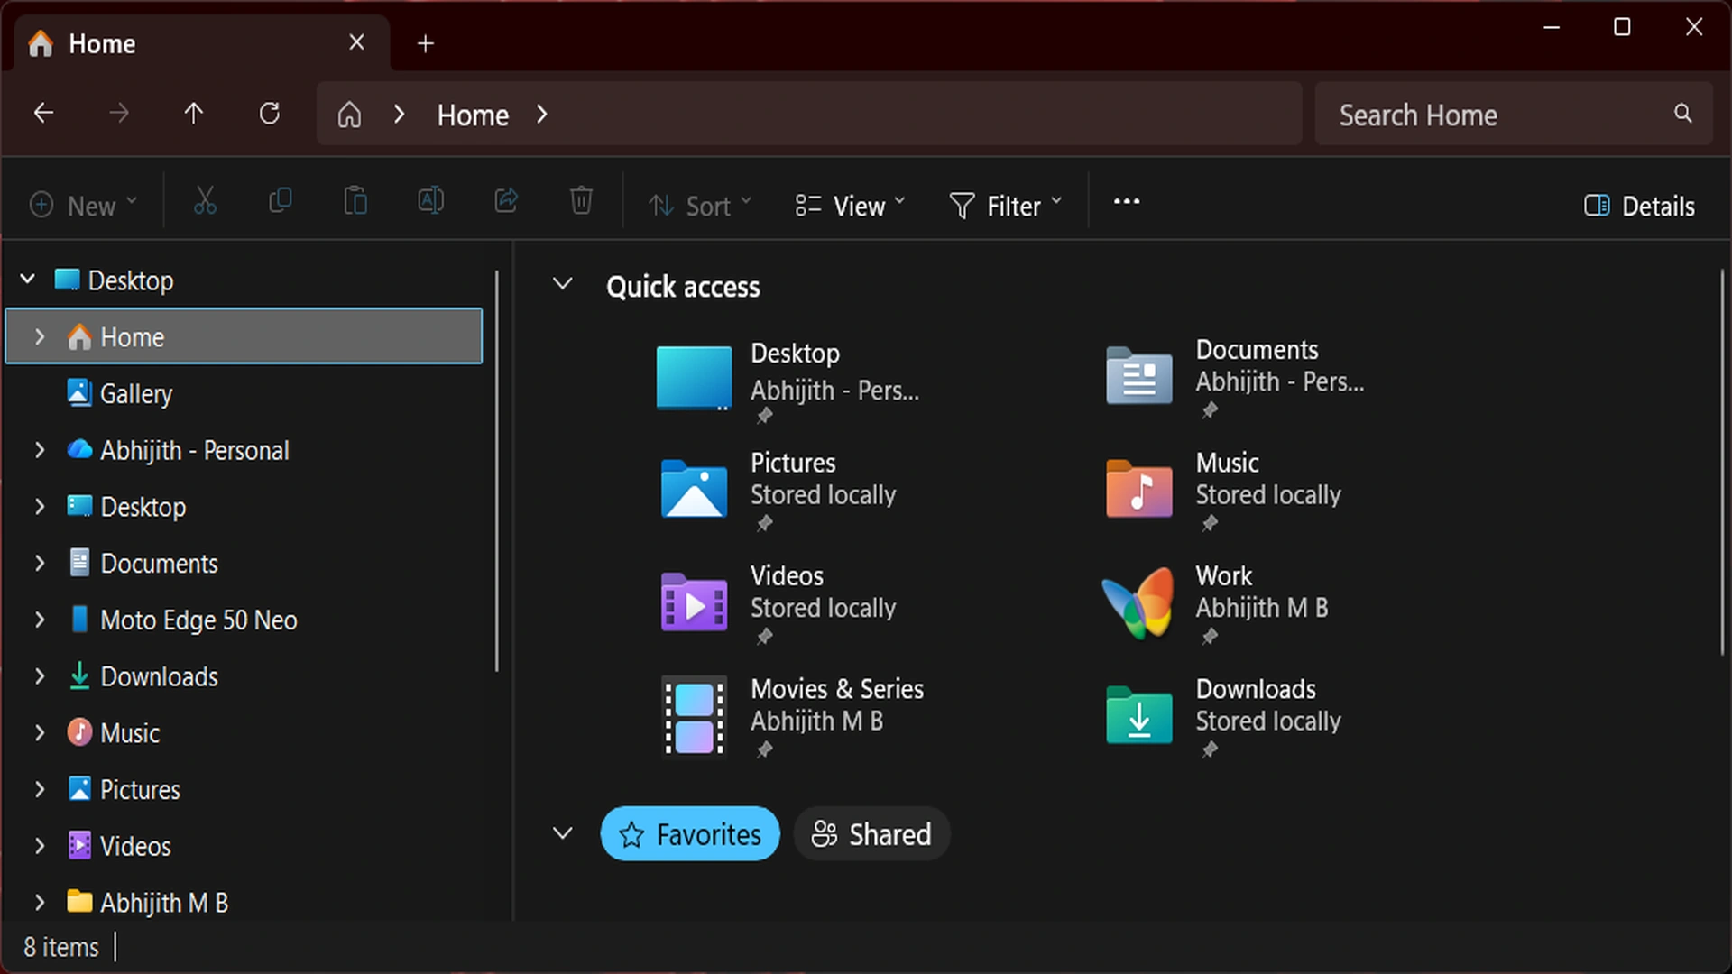This screenshot has height=974, width=1732.
Task: Collapse the Quick access section
Action: pyautogui.click(x=562, y=284)
